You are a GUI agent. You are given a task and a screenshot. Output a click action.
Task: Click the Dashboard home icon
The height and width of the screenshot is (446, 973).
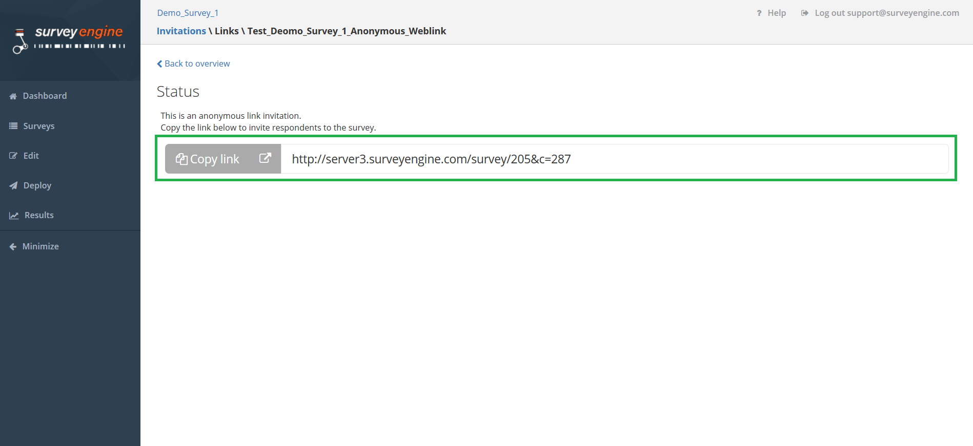point(13,96)
